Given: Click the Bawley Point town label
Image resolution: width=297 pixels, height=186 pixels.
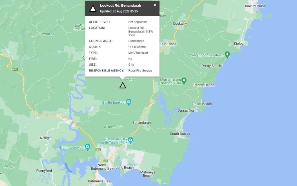Looking at the screenshot, I should tap(255, 6).
